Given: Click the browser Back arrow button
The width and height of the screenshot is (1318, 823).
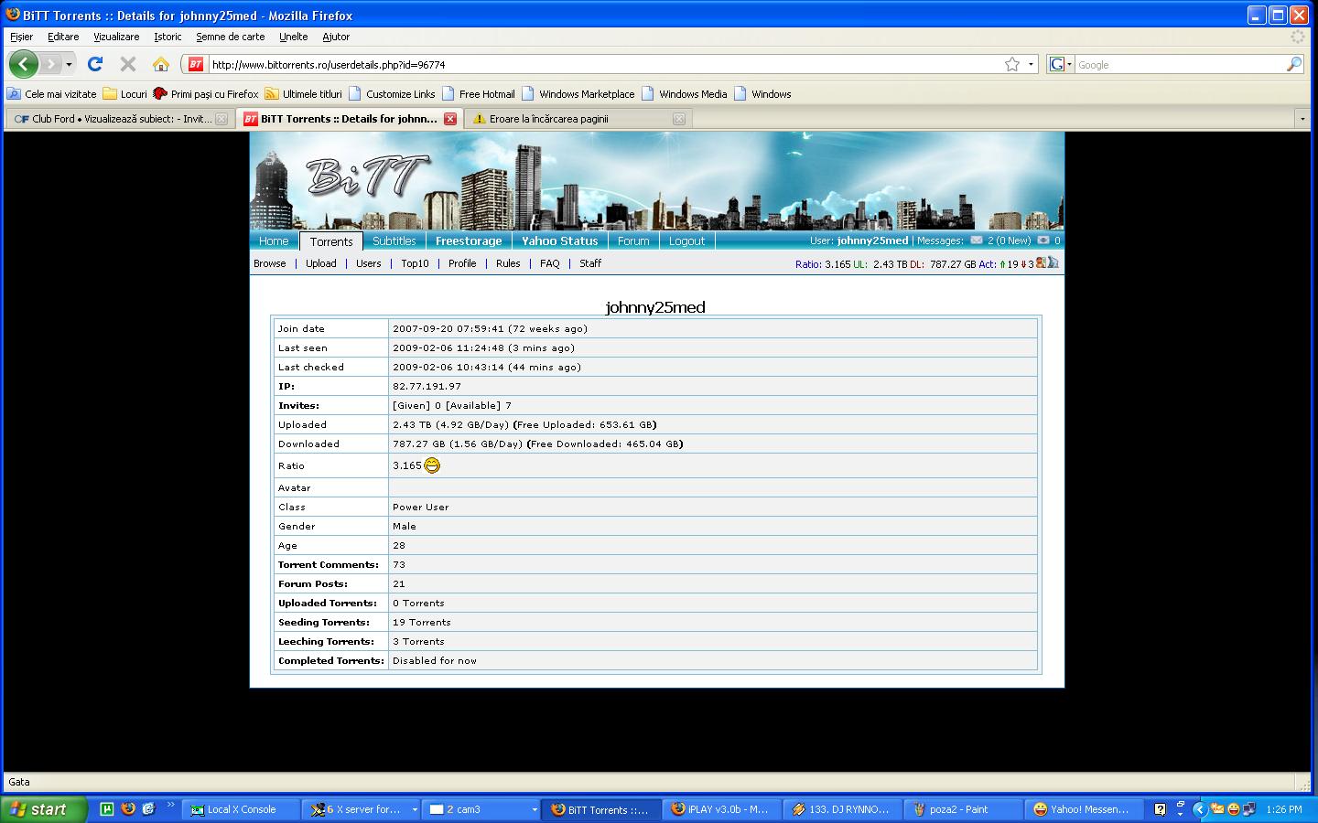Looking at the screenshot, I should point(24,64).
